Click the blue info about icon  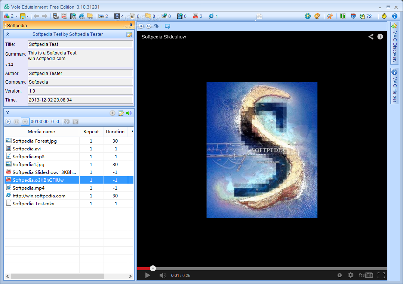coord(395,16)
